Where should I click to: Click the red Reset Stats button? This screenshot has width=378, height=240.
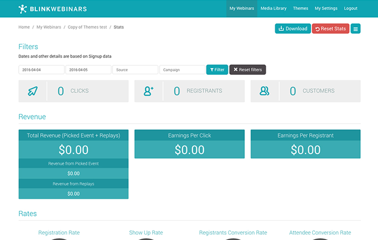(330, 29)
